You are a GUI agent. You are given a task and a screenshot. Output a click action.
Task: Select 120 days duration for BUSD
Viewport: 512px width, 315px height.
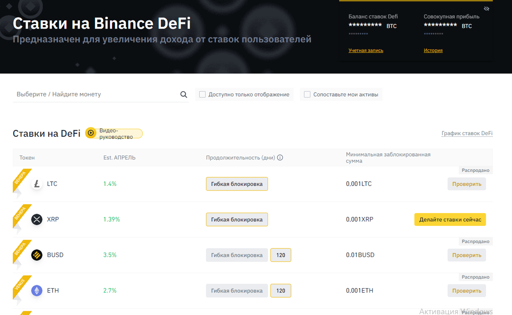click(281, 255)
